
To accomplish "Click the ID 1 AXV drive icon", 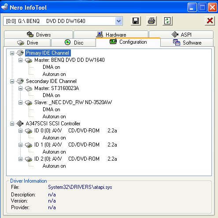I will coord(29,145).
